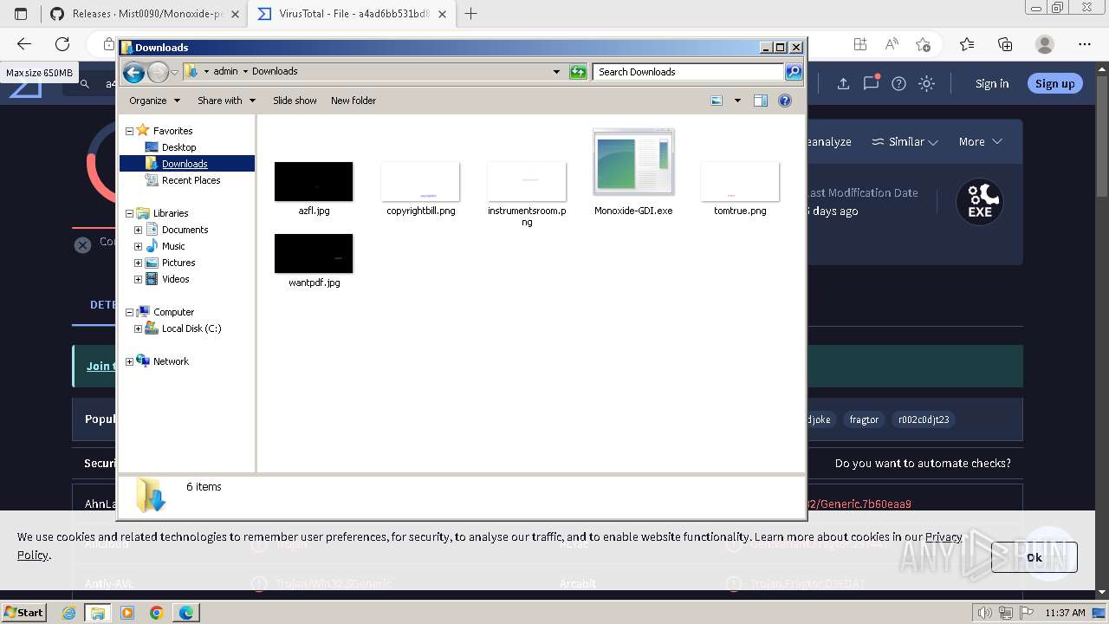This screenshot has width=1109, height=624.
Task: Open browser settings and more menu
Action: (x=1085, y=44)
